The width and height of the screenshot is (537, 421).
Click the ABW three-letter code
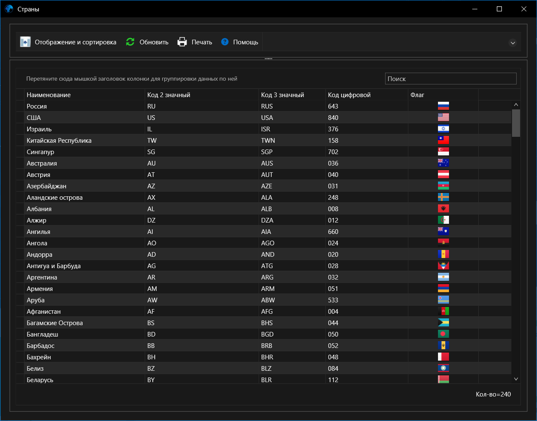(292, 300)
